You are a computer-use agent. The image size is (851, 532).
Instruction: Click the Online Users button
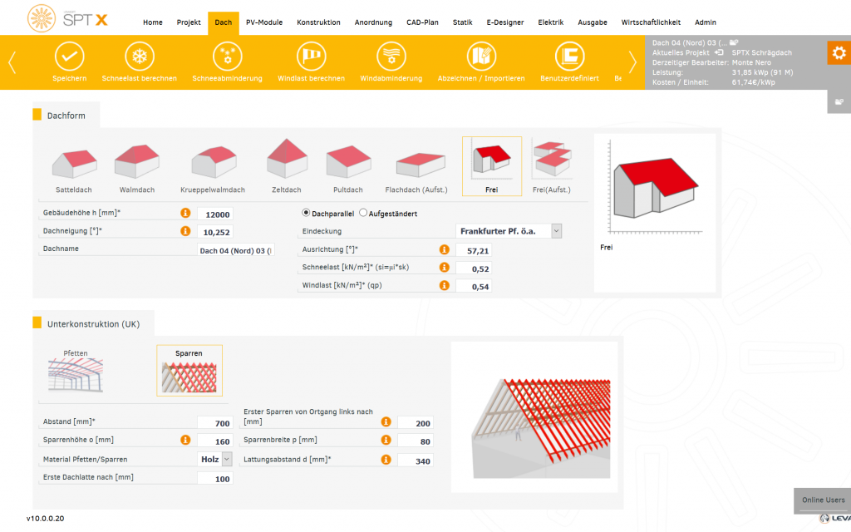click(x=822, y=500)
